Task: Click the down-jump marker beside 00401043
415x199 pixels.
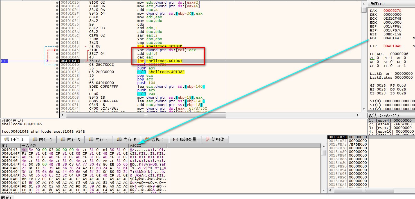Action: click(x=86, y=46)
